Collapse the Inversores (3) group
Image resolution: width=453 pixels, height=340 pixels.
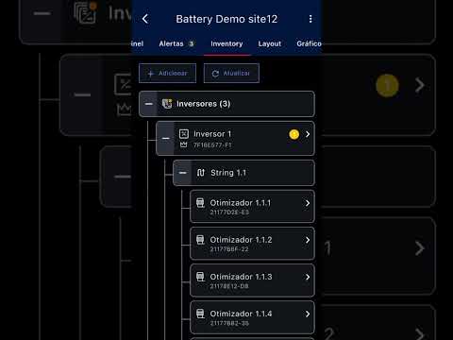[149, 104]
